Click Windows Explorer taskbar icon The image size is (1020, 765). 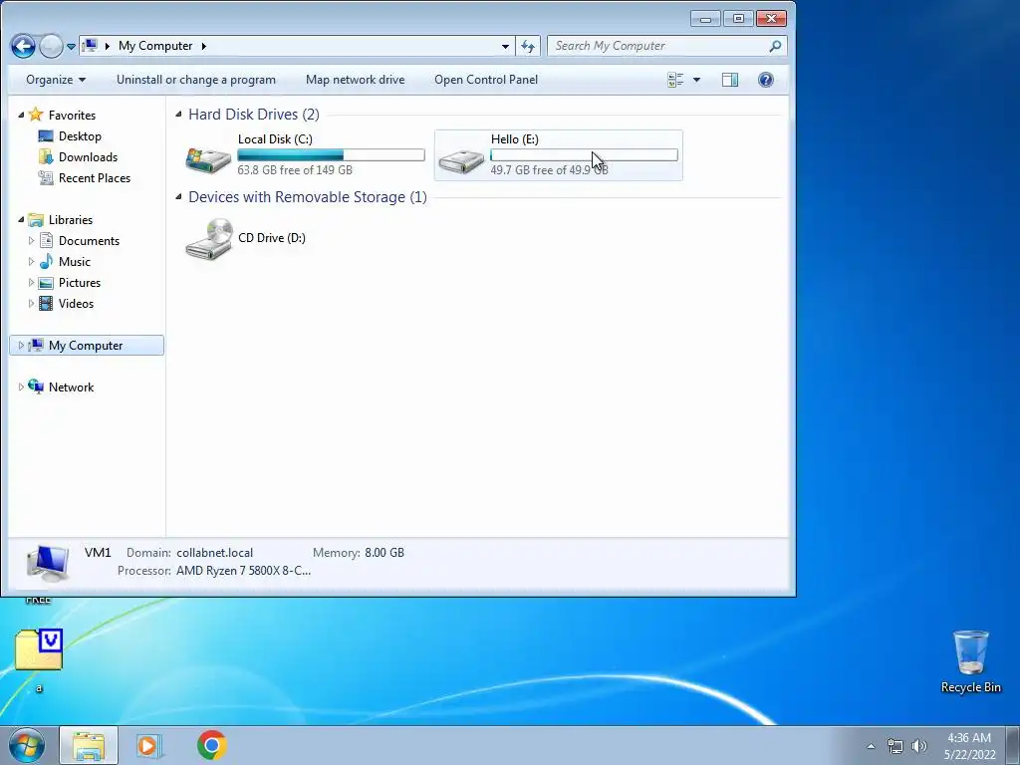click(89, 745)
